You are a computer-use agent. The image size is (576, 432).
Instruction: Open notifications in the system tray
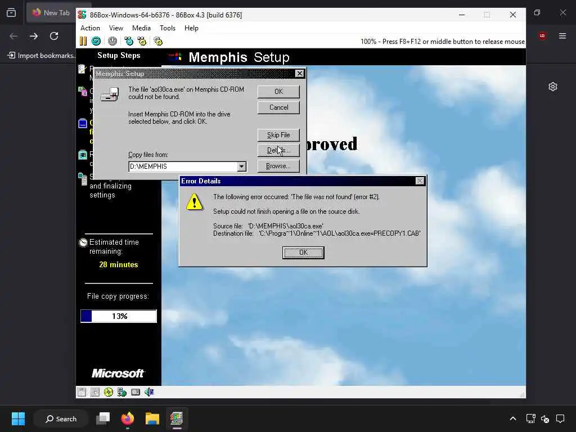click(560, 418)
